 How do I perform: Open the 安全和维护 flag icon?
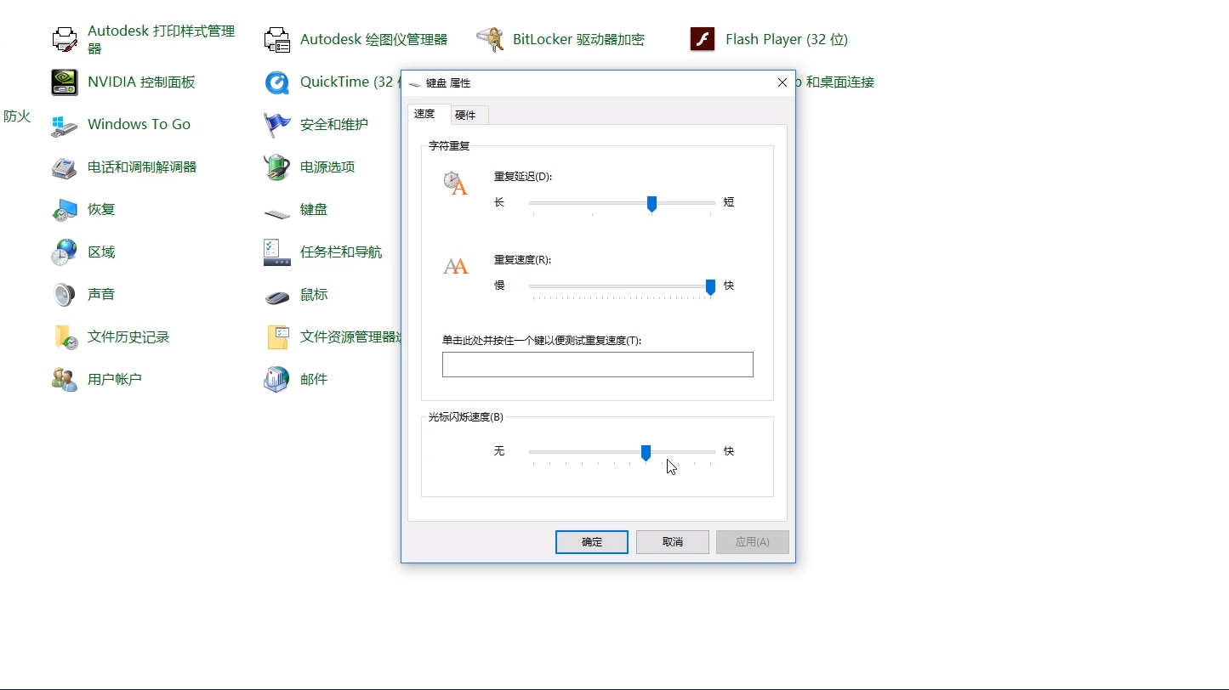click(277, 124)
